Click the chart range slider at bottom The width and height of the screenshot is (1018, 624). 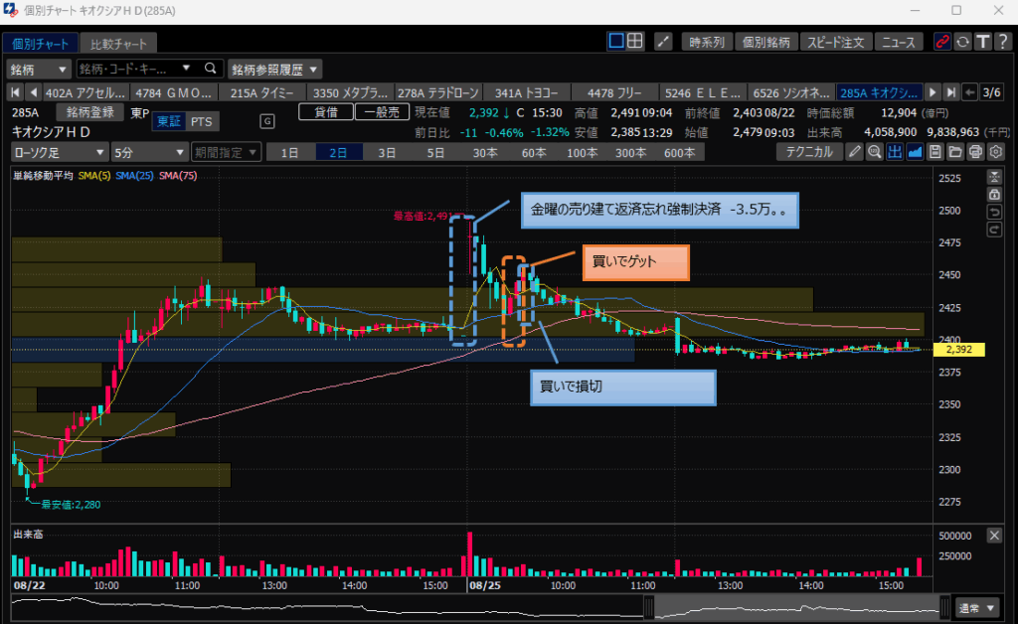(795, 606)
